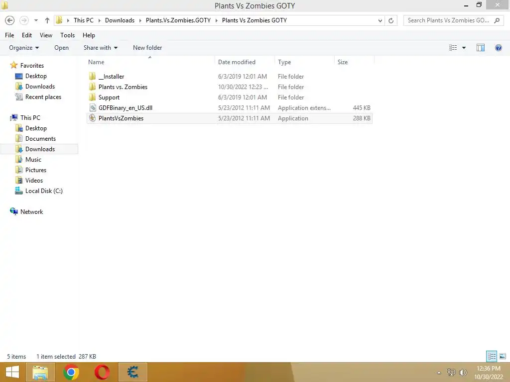This screenshot has width=510, height=382.
Task: Go up one folder level
Action: click(x=47, y=20)
